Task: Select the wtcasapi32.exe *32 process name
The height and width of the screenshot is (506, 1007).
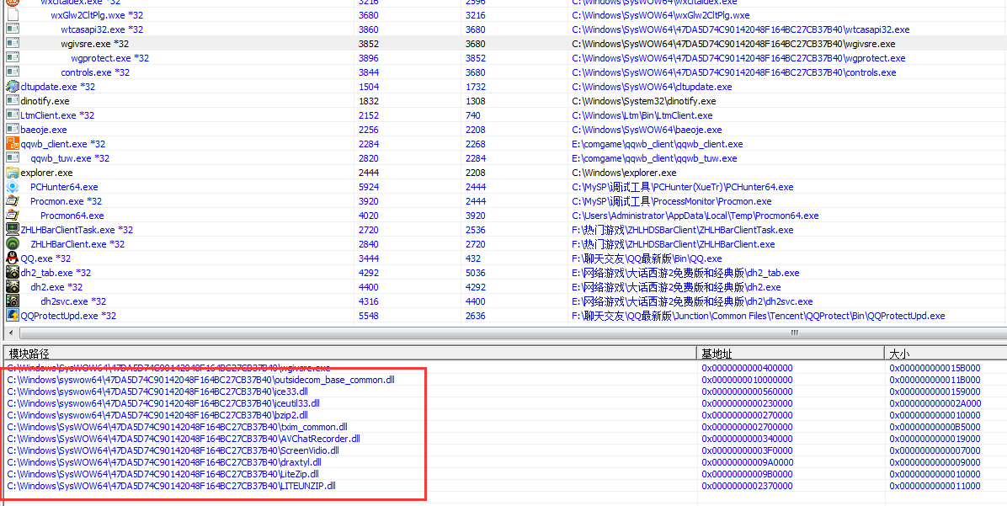Action: pyautogui.click(x=102, y=29)
